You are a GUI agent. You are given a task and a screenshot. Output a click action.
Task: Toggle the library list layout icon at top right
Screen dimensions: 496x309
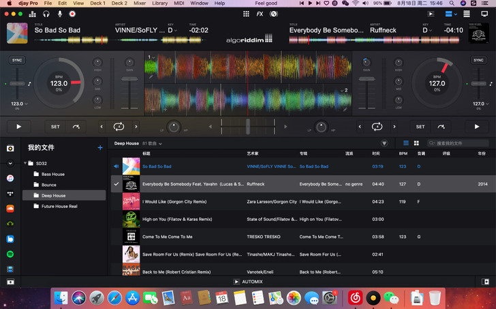[x=467, y=14]
